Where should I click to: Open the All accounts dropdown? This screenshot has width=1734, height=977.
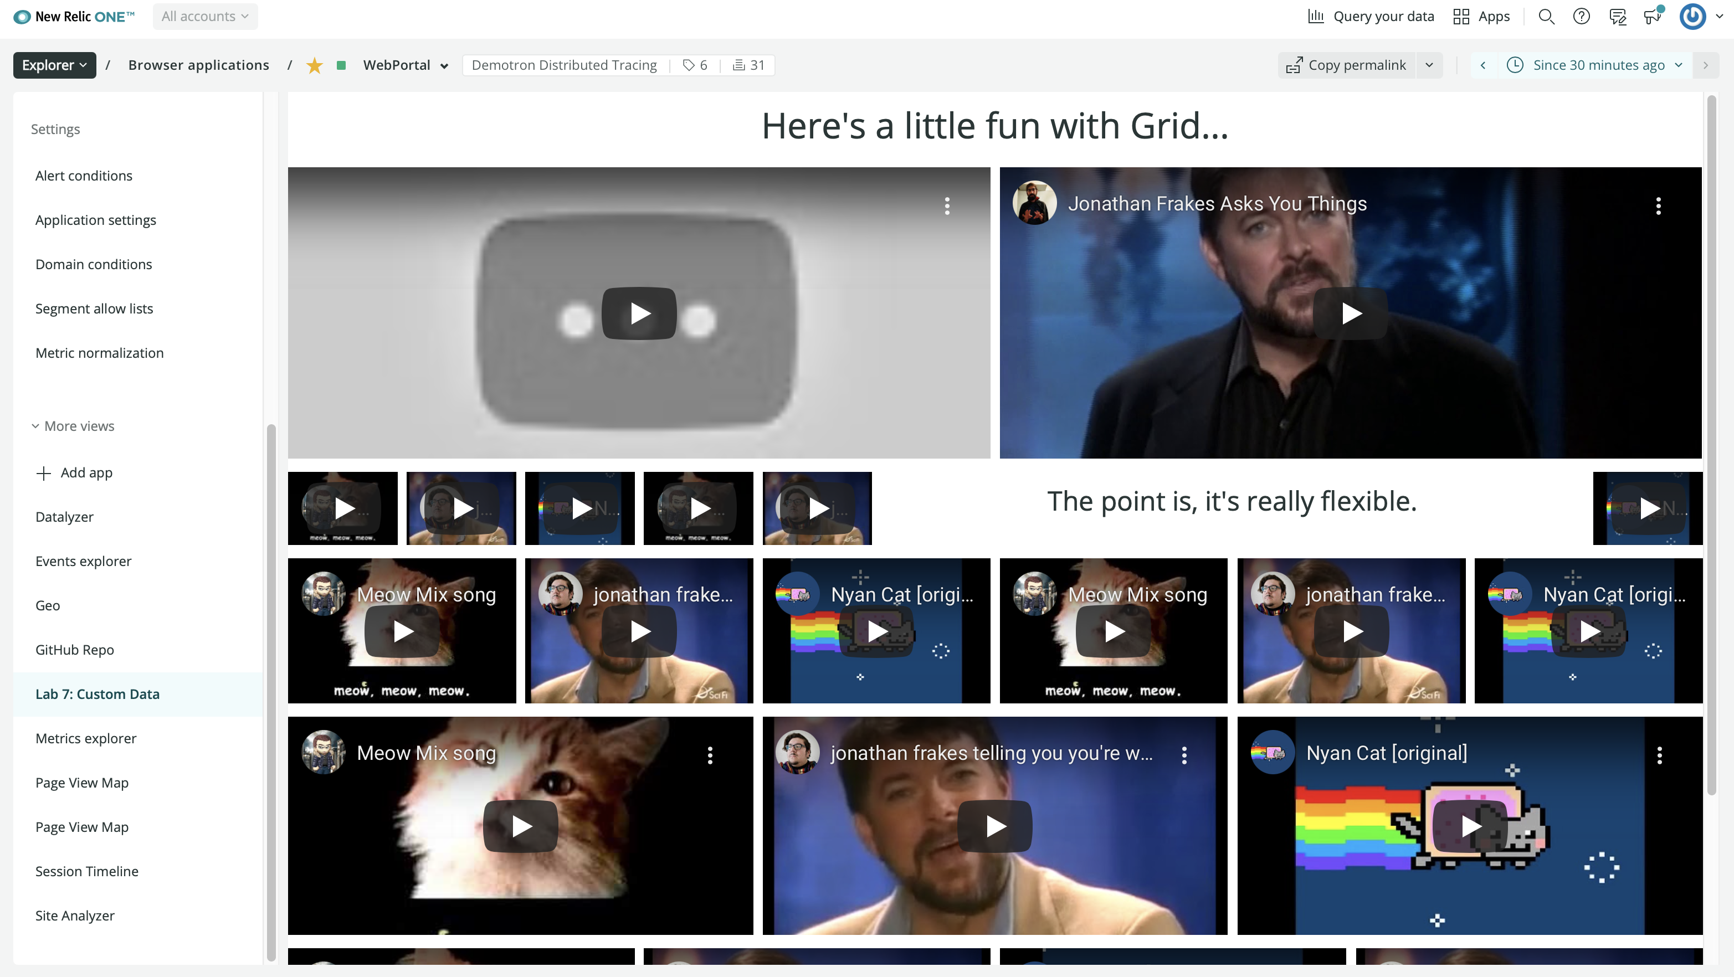coord(204,17)
